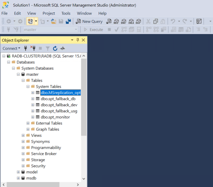Open the master database combo box
Screen dimensions: 213x187
pos(50,29)
